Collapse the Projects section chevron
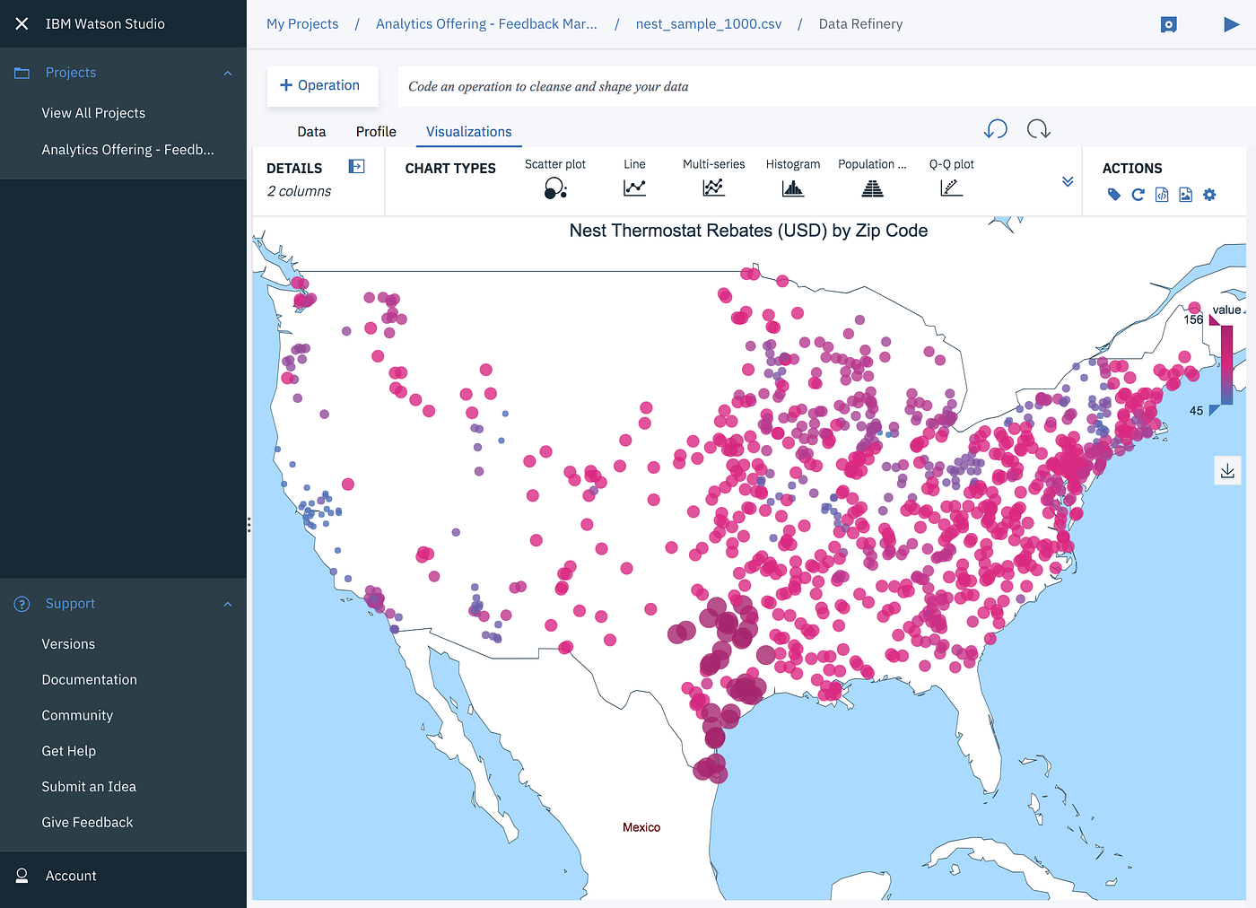This screenshot has height=908, width=1256. point(228,74)
